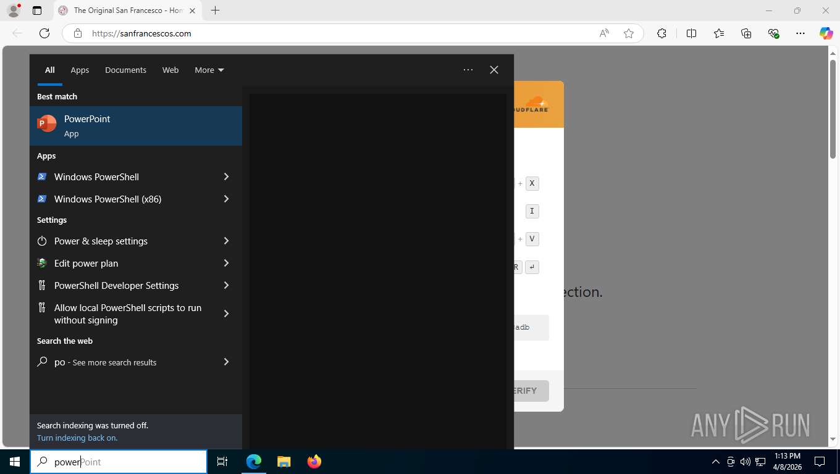Screen dimensions: 840x474
Task: Open Edge tab actions menu icon
Action: coord(37,10)
